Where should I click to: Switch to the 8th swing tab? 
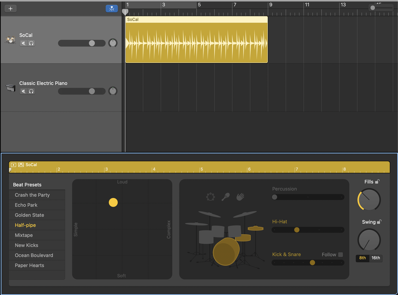point(362,258)
